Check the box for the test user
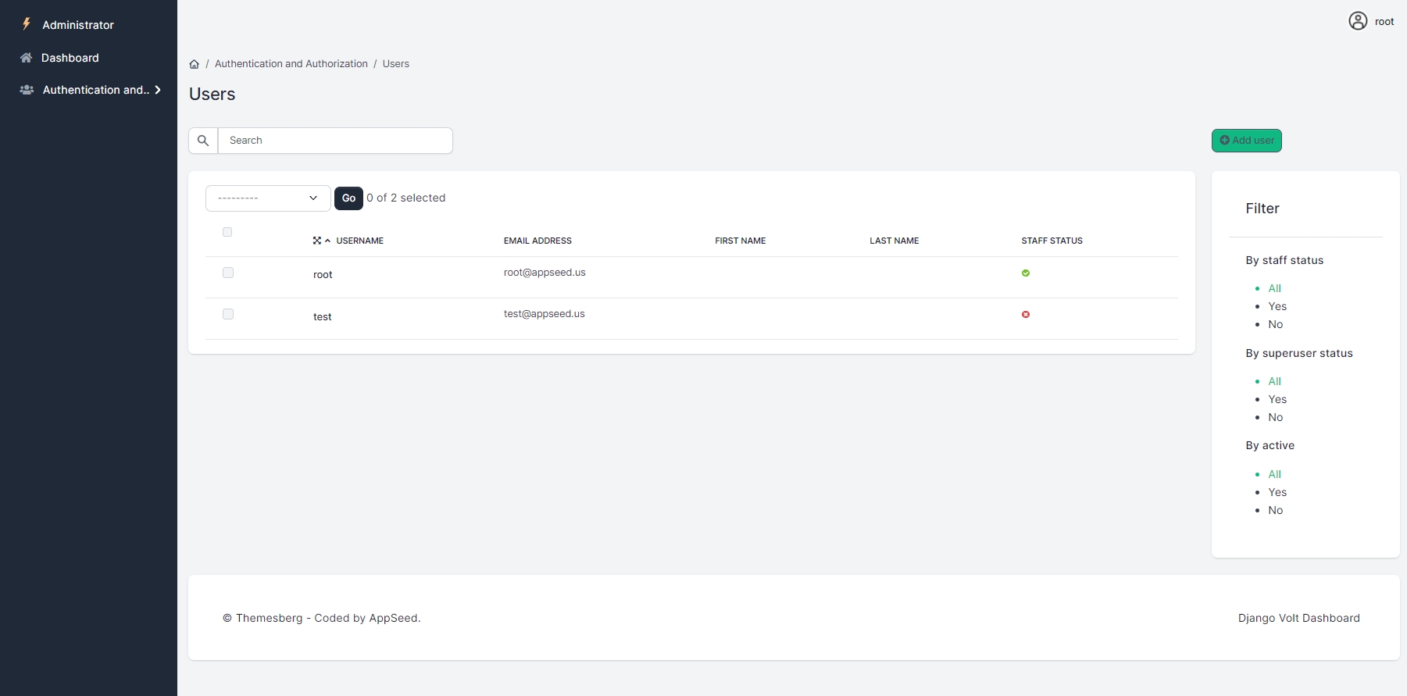 pos(228,314)
